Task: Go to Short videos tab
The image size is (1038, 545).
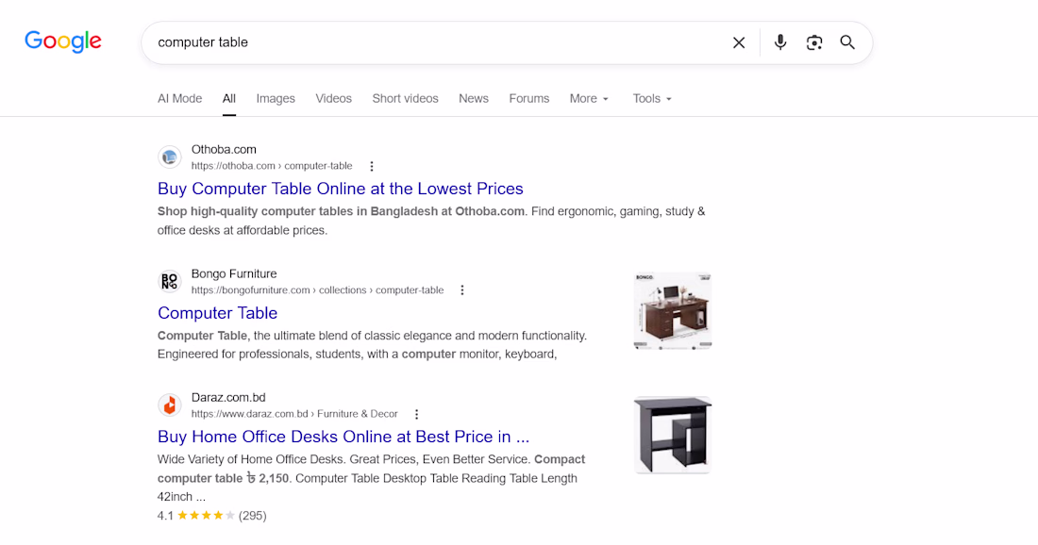Action: [405, 99]
